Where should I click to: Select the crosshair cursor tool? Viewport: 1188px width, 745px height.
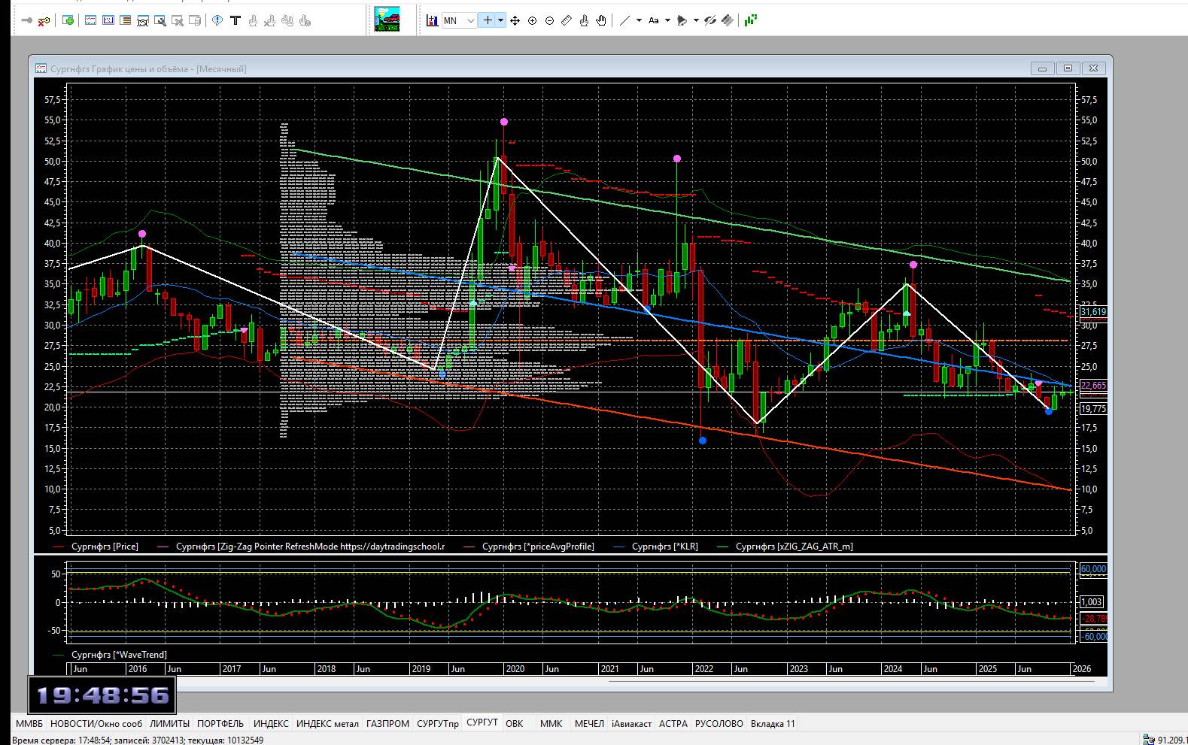(x=488, y=20)
